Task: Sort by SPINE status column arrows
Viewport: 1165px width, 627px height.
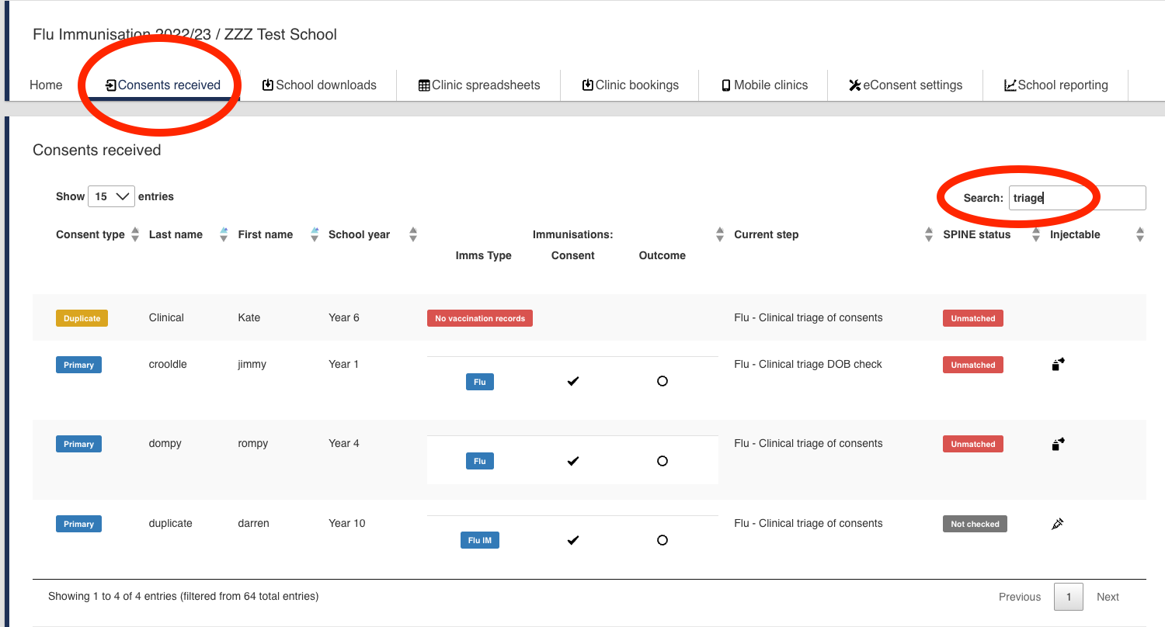Action: tap(1035, 234)
